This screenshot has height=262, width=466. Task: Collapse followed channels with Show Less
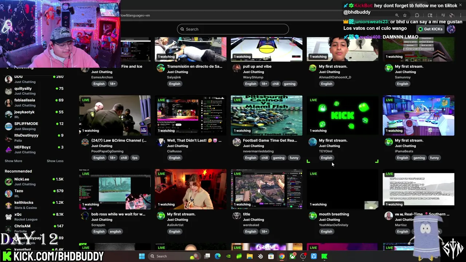55,161
